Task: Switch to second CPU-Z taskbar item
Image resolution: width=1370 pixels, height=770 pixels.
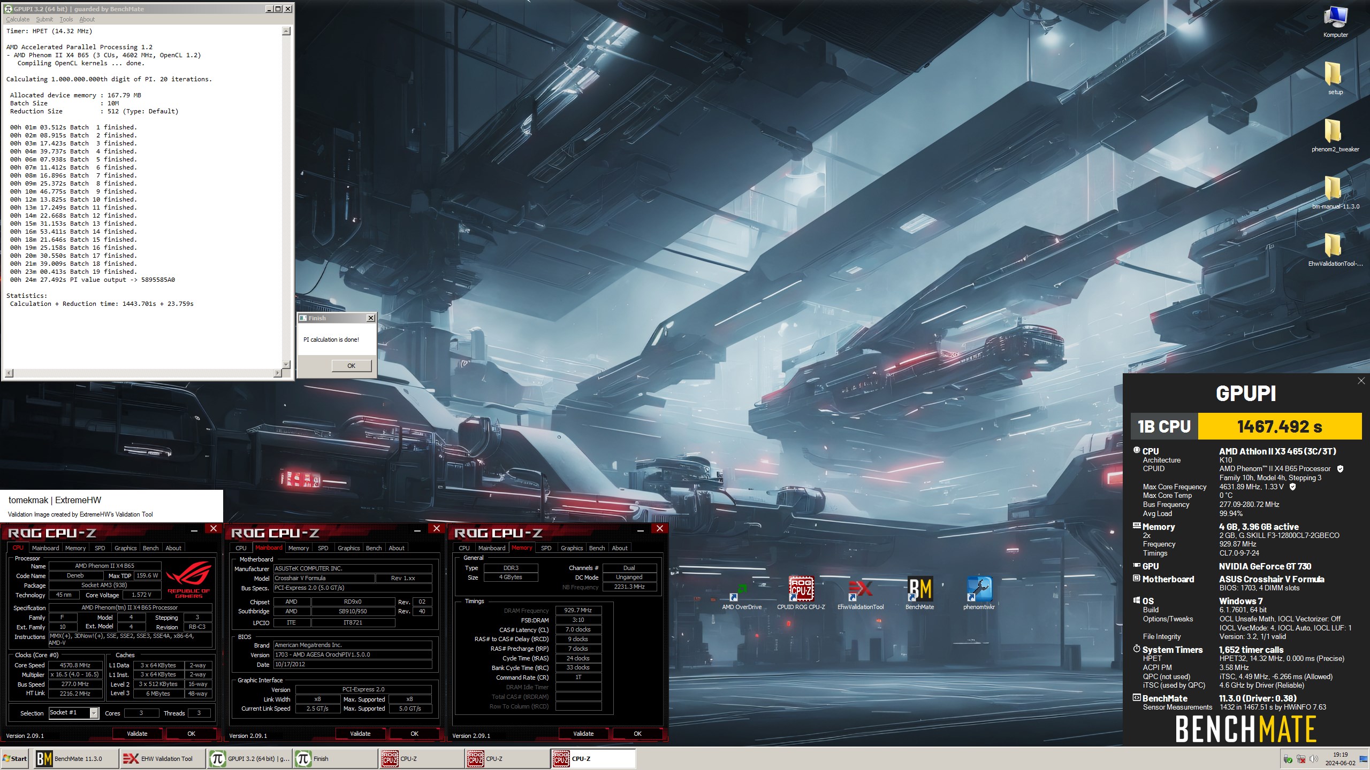Action: pyautogui.click(x=507, y=758)
